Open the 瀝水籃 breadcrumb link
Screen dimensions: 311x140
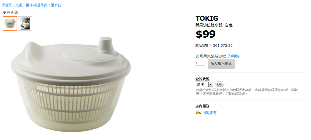pos(56,5)
